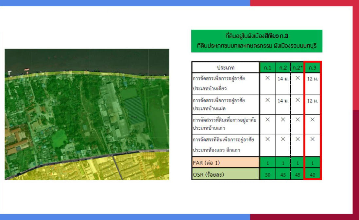This screenshot has height=220, width=359.
Task: Click the ก.1 column header
Action: [x=267, y=67]
